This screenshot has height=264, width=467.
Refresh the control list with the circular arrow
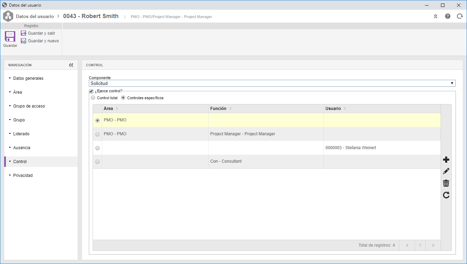point(446,195)
